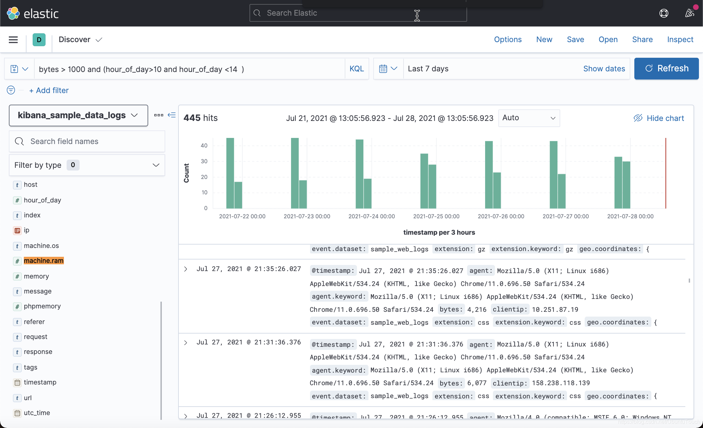Click the Share menu item
703x428 pixels.
pyautogui.click(x=642, y=39)
